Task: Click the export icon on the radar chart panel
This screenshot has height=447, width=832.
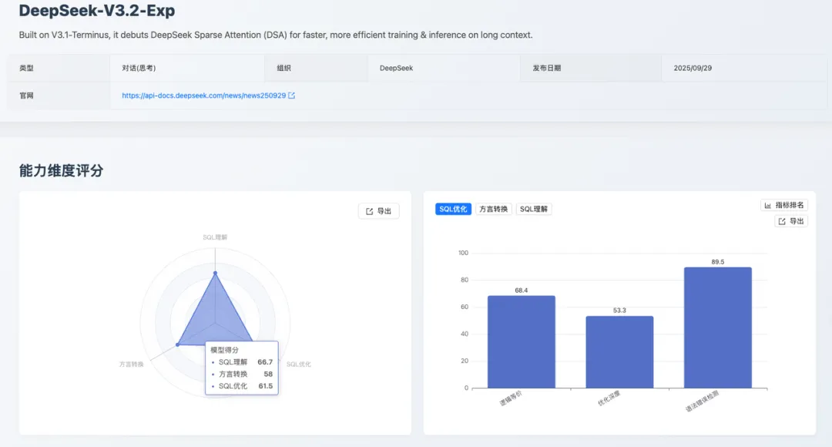Action: pos(378,210)
